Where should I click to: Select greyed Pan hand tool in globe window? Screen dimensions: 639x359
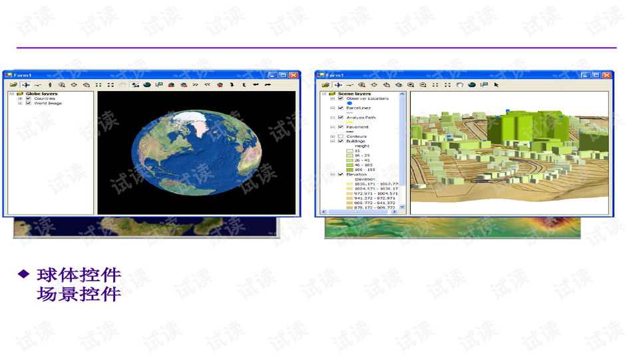(x=122, y=84)
